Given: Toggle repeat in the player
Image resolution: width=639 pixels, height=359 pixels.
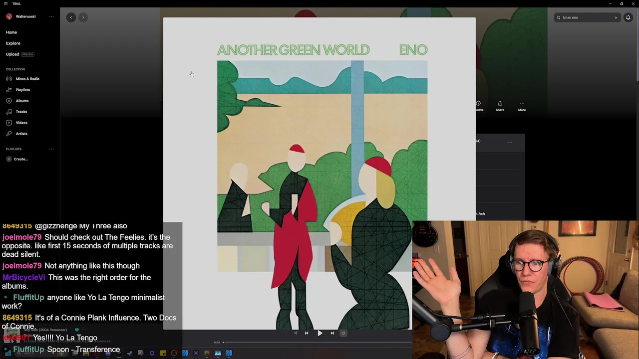Looking at the screenshot, I should tap(343, 333).
